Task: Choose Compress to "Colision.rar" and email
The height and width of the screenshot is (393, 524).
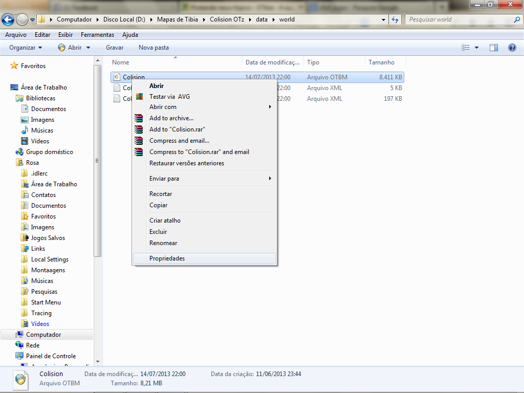Action: coord(205,151)
